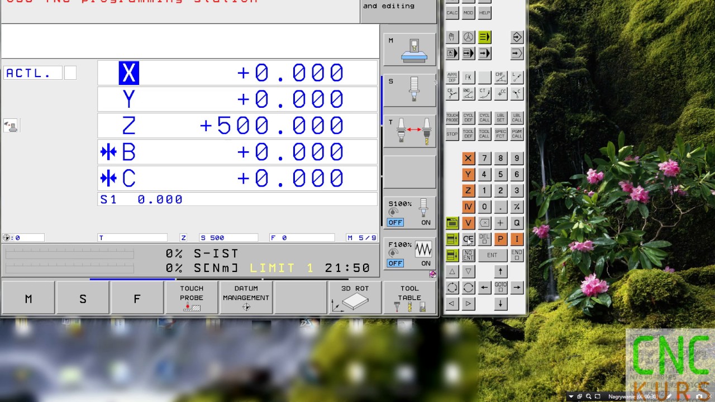Viewport: 715px width, 402px height.
Task: Click the PGM CALL key
Action: click(517, 134)
